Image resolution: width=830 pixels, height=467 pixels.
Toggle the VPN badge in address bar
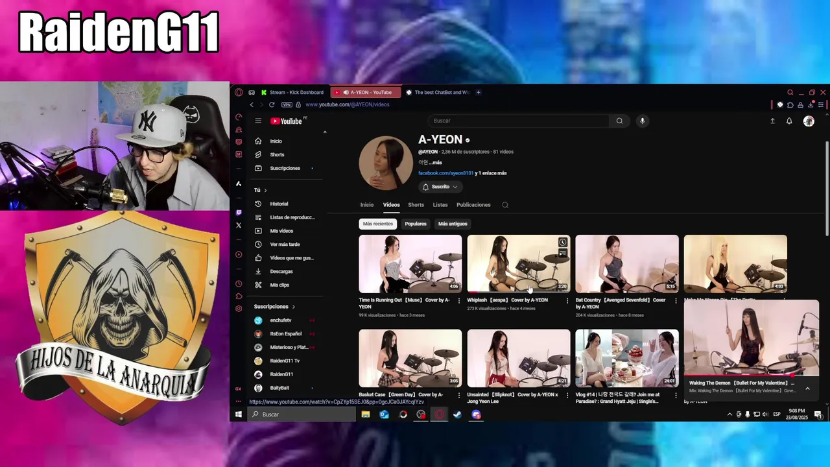tap(287, 104)
